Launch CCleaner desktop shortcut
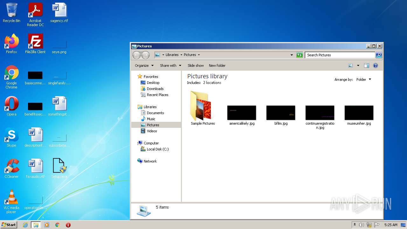407x229 pixels. [11, 169]
